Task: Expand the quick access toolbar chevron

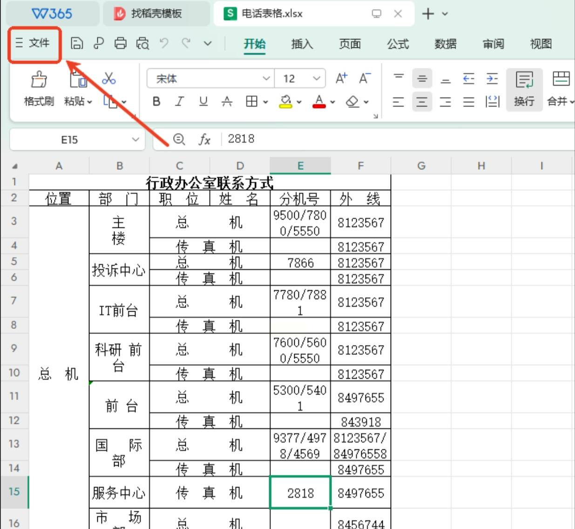Action: pos(208,44)
